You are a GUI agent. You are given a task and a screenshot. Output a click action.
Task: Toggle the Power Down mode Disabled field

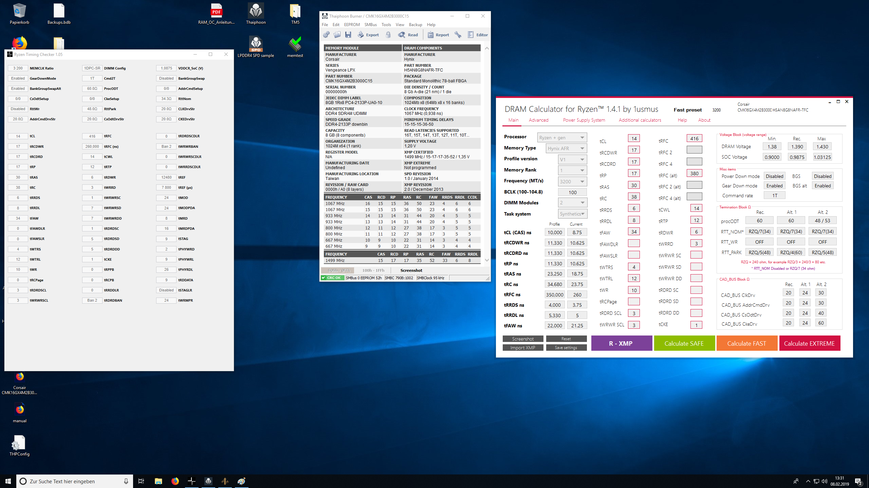[x=774, y=176]
